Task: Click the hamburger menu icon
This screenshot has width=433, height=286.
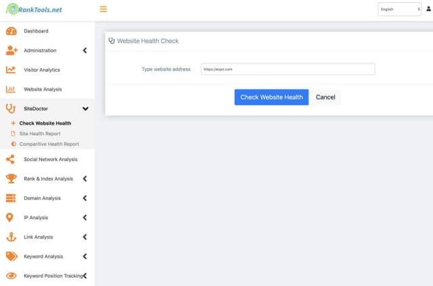Action: point(103,9)
